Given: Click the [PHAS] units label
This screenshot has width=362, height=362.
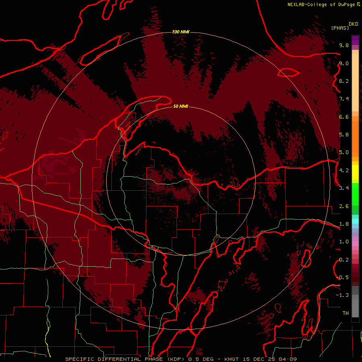Looking at the screenshot, I should coord(340,28).
